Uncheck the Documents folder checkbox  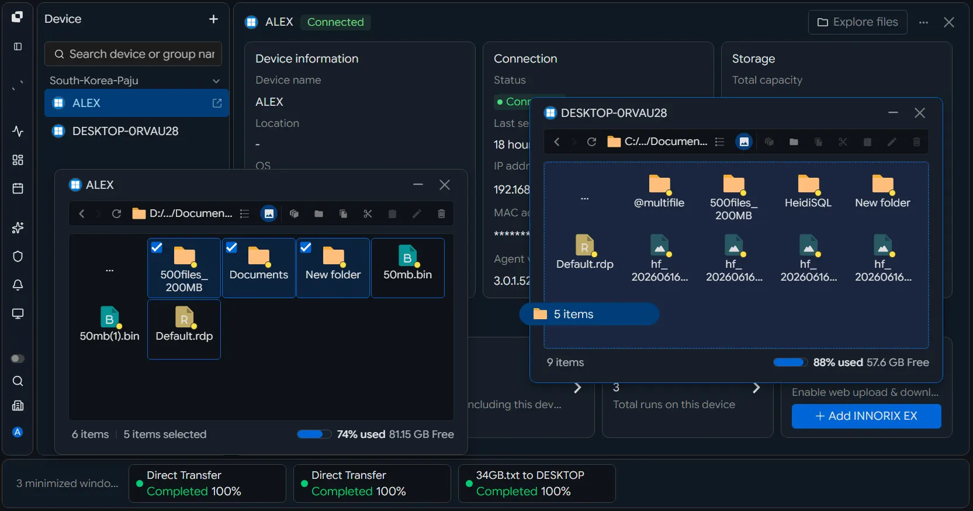[x=231, y=247]
